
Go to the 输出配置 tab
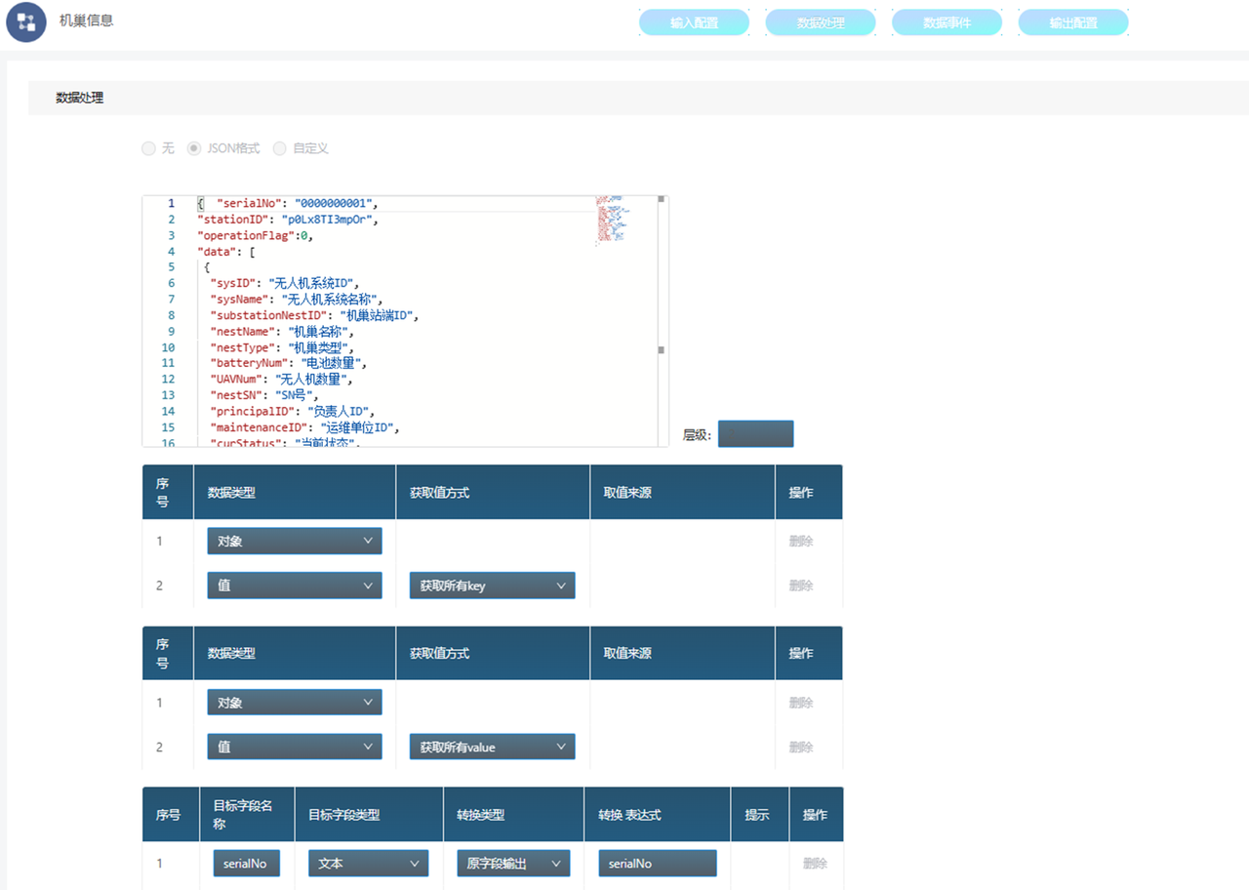tap(1073, 22)
